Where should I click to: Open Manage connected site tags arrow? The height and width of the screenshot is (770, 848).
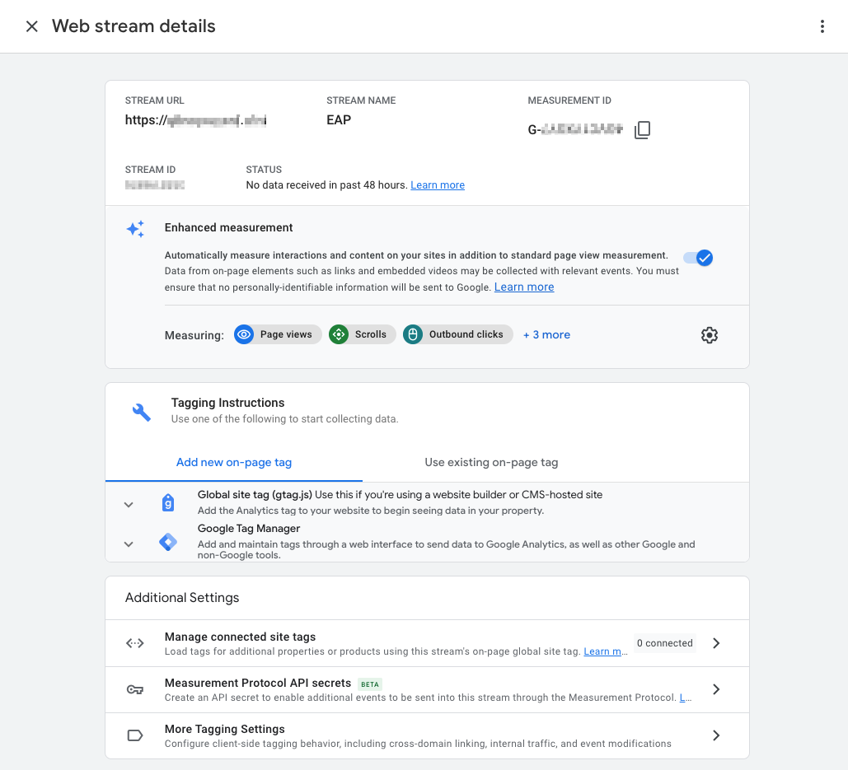click(716, 643)
